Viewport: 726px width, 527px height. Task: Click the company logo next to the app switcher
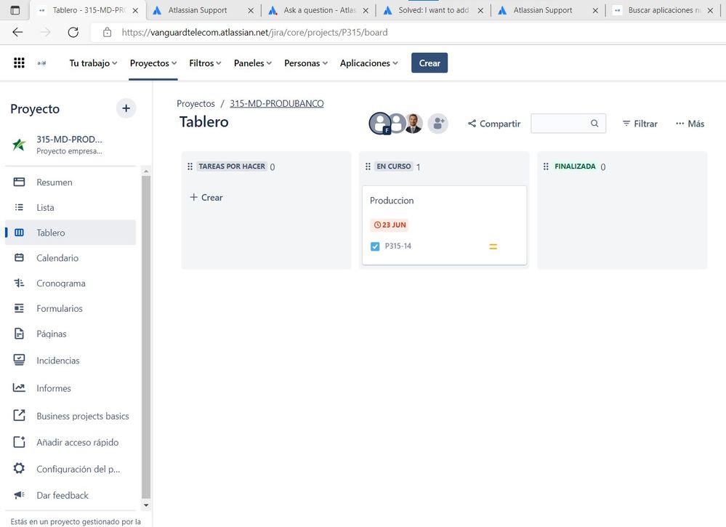tap(41, 63)
